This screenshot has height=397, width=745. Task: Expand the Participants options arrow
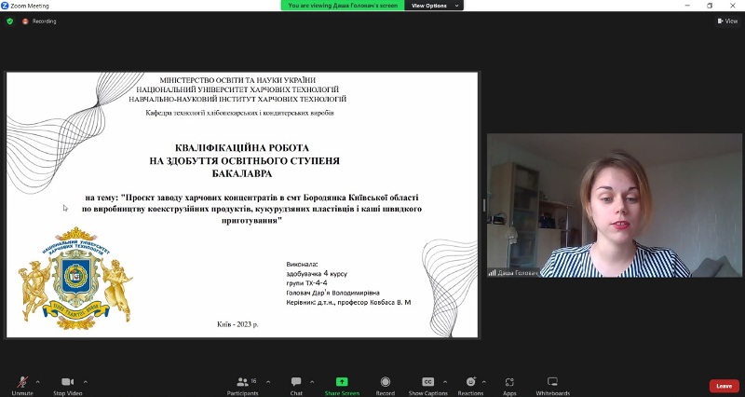coord(268,382)
